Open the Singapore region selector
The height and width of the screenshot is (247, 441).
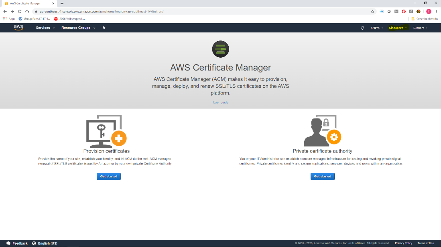[x=398, y=28]
